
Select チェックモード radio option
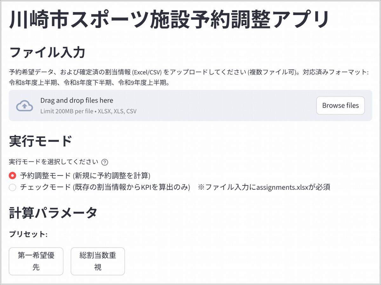pos(12,187)
